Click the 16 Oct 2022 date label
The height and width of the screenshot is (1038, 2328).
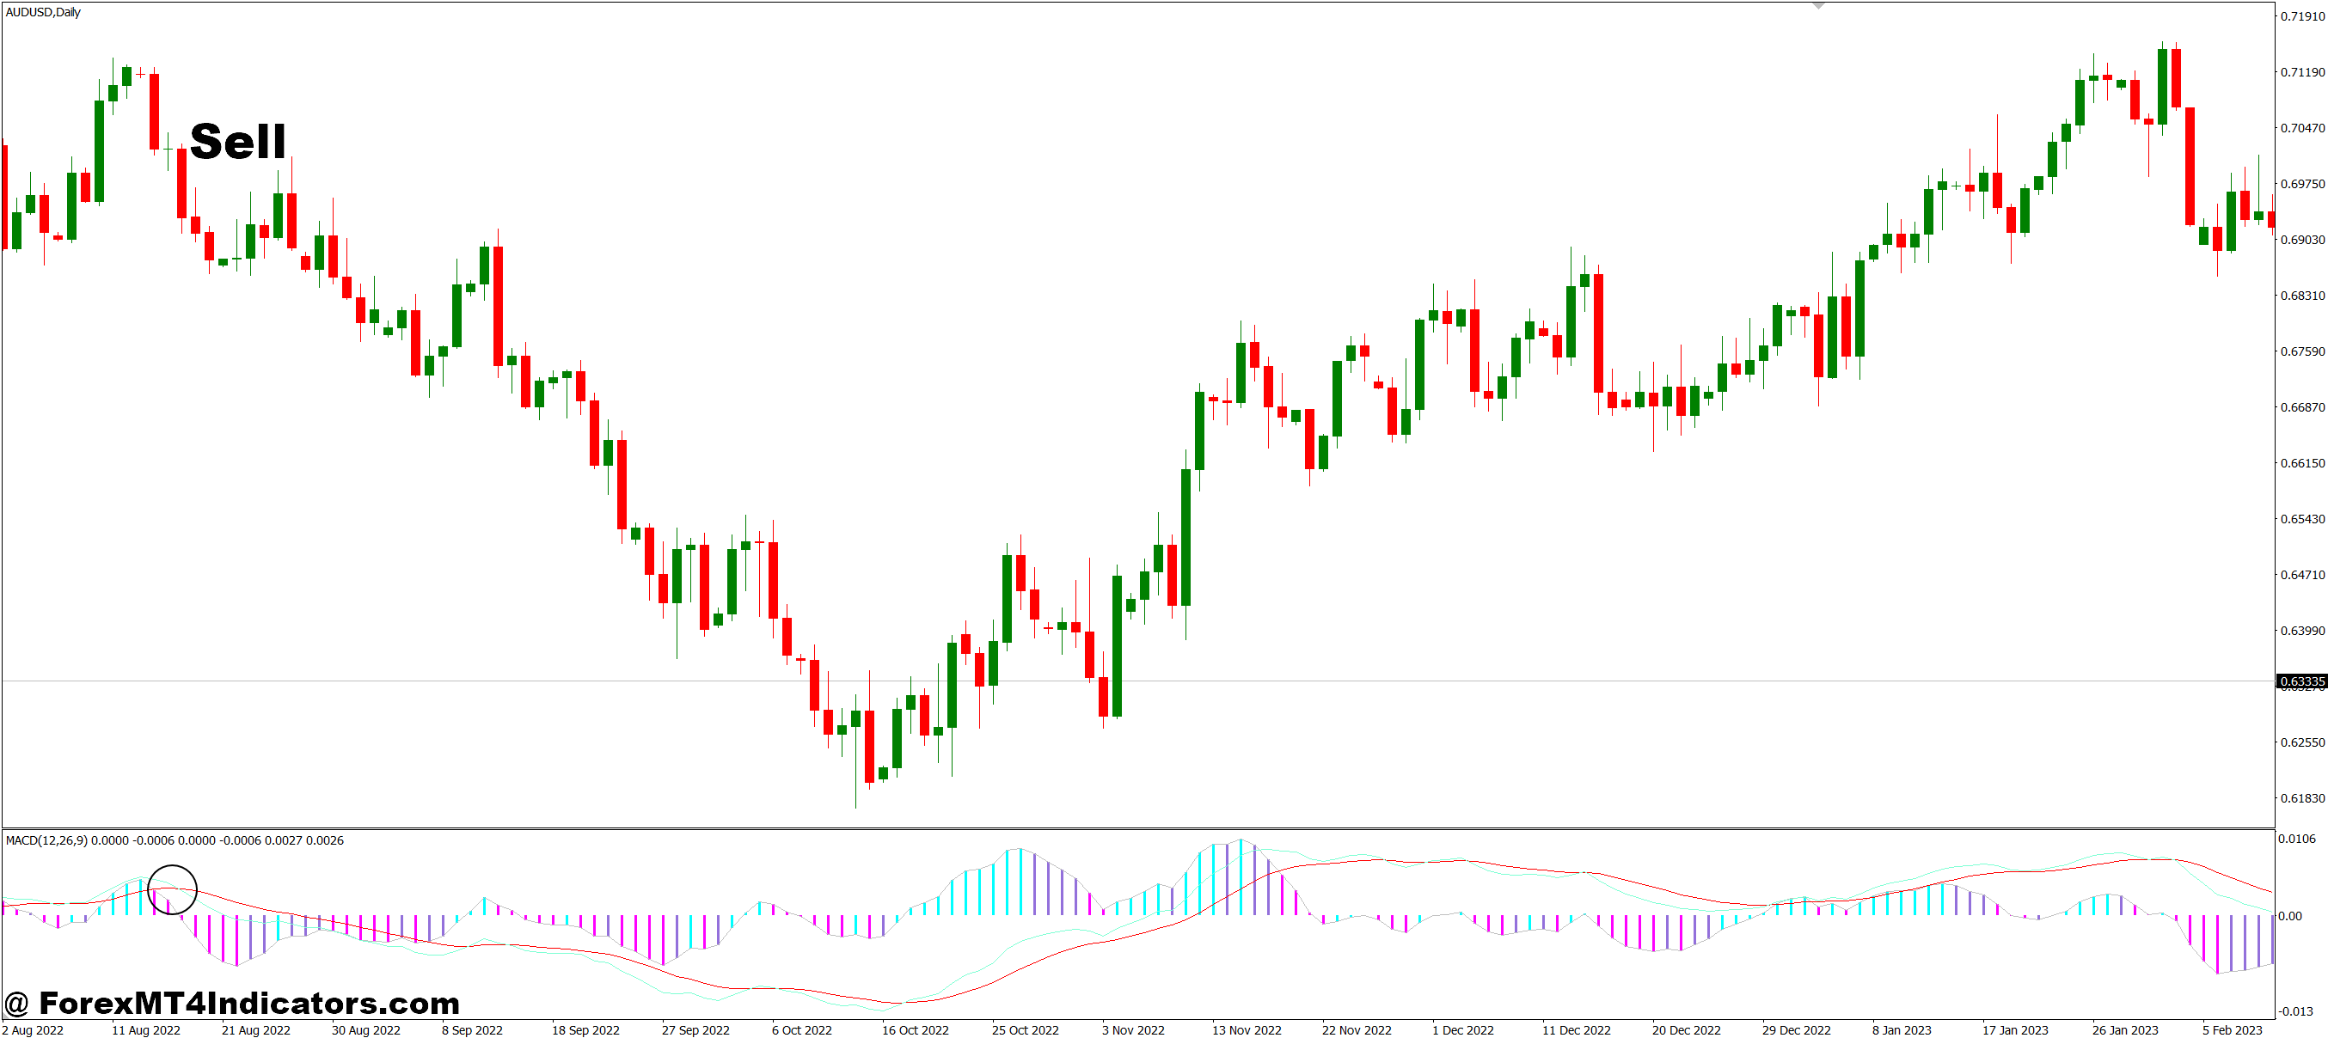tap(915, 1030)
